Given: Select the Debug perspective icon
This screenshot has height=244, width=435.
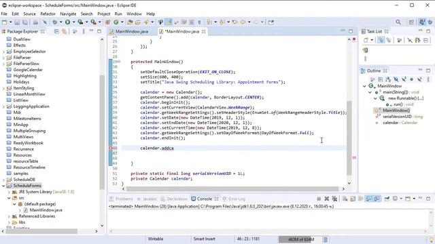Looking at the screenshot, I should [x=430, y=22].
